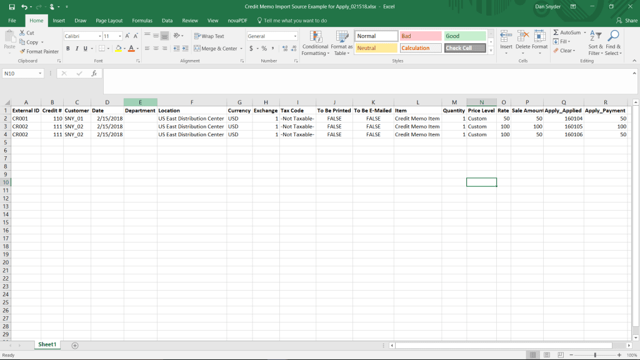Click the Tell me what you want field

[295, 21]
